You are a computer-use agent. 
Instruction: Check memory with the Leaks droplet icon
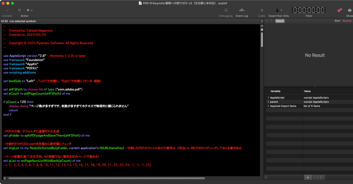[x=261, y=10]
